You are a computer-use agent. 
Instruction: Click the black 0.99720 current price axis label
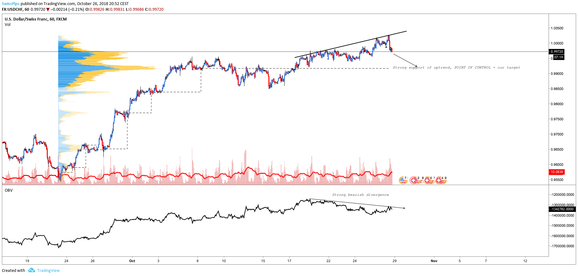(557, 51)
